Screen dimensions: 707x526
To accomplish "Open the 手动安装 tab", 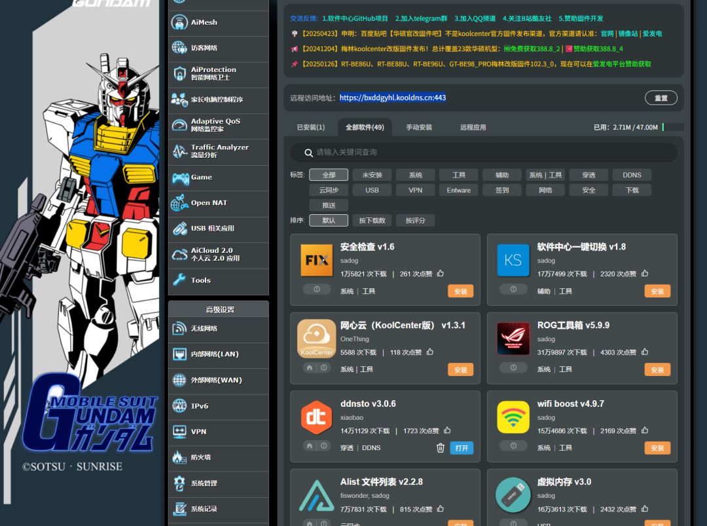I will [419, 127].
